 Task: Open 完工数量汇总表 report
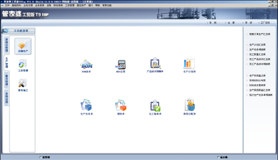click(x=257, y=54)
